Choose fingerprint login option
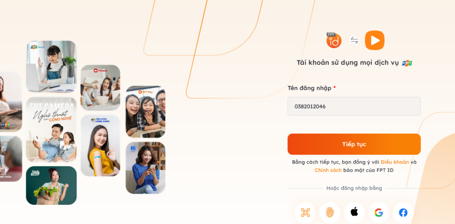455x224 pixels. click(330, 213)
